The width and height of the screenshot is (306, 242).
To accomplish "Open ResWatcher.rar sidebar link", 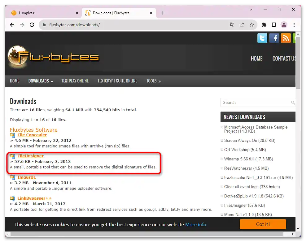I will (247, 168).
